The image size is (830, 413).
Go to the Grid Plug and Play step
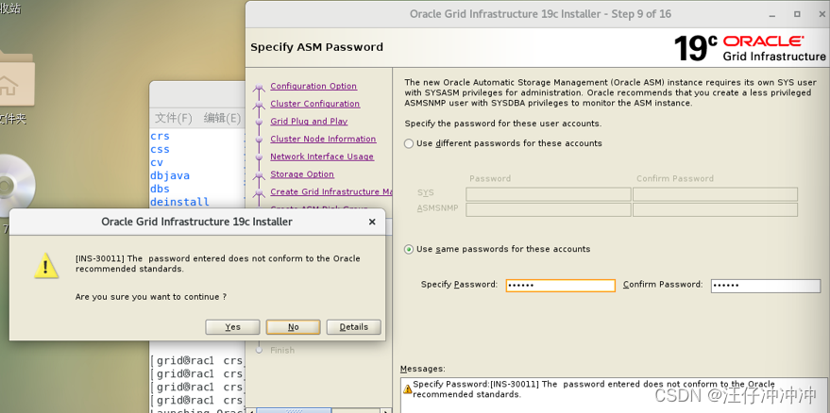309,121
